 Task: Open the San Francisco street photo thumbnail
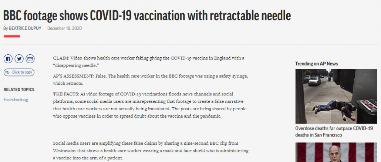click(336, 97)
